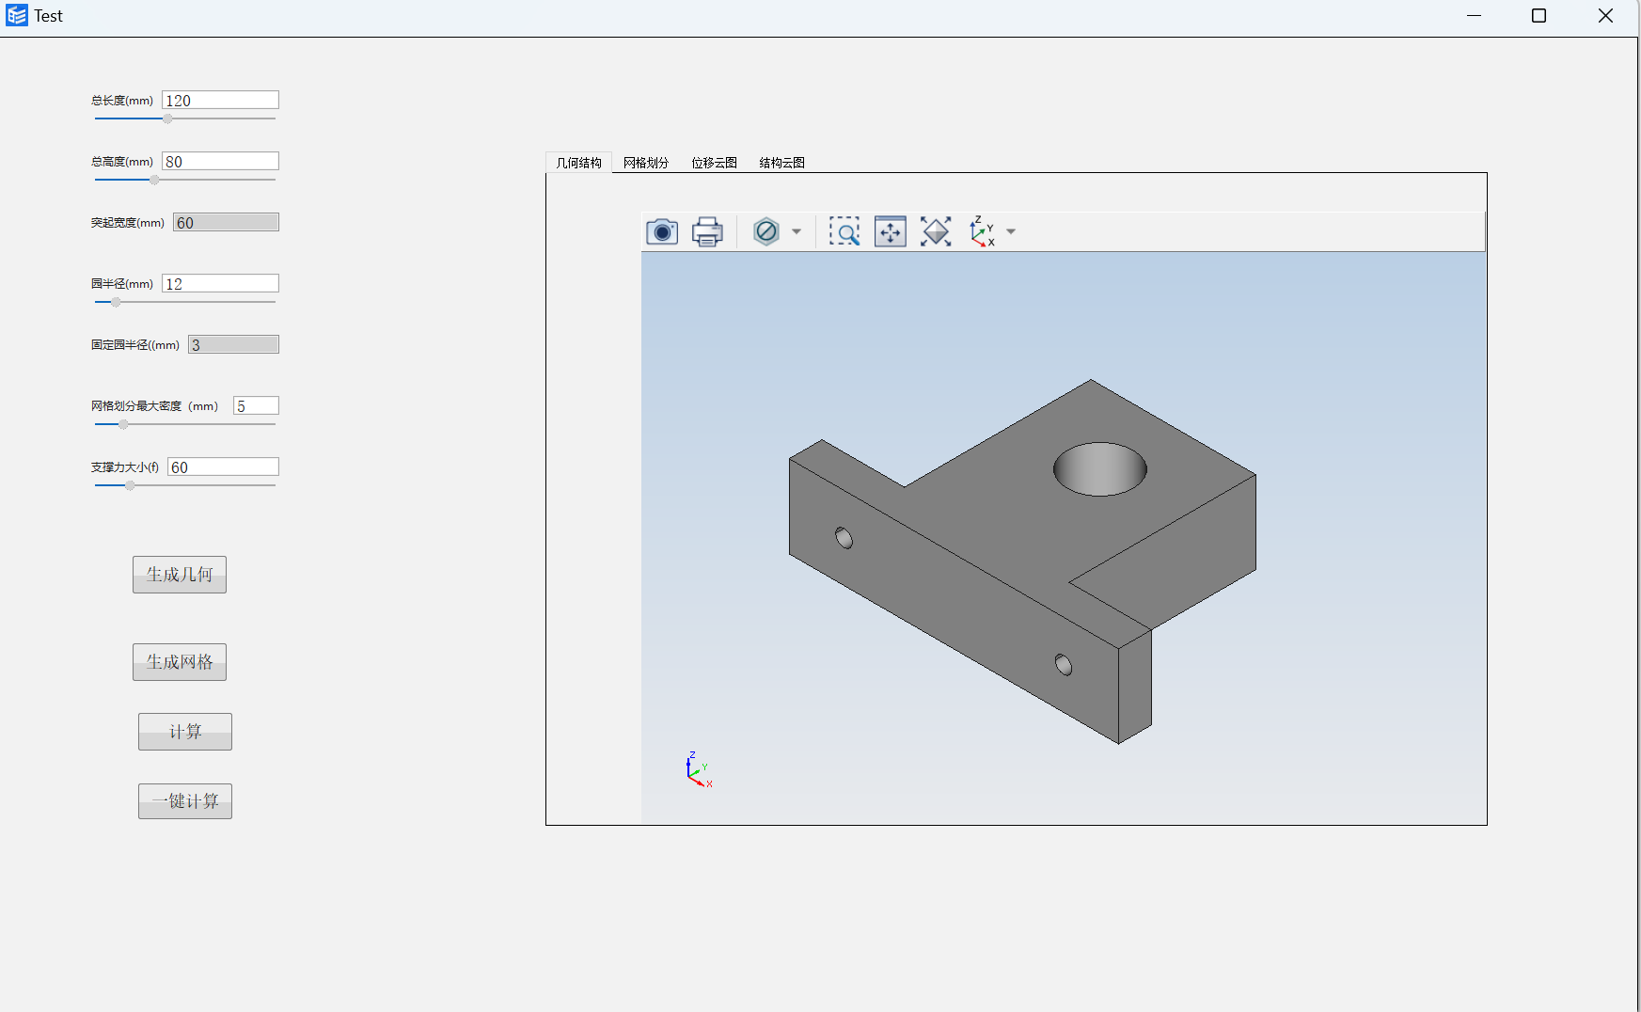
Task: Click the XYZ axis triad in viewport corner
Action: 699,769
